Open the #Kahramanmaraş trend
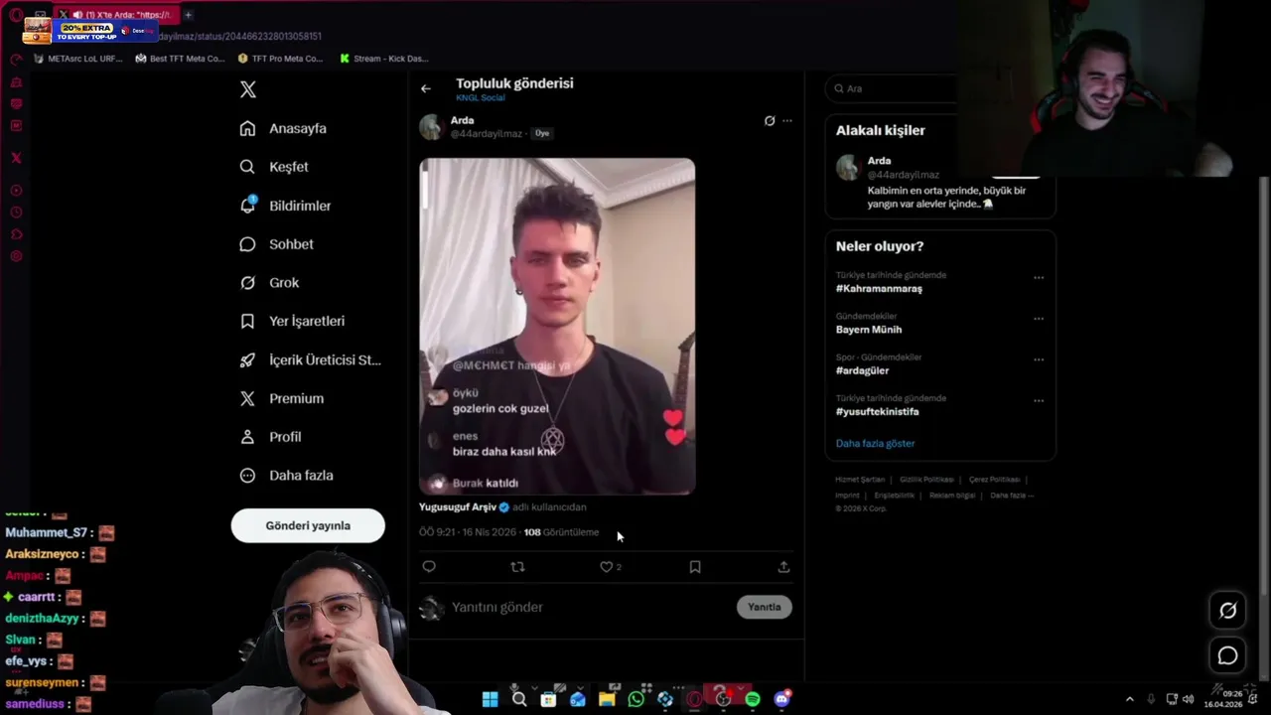1271x715 pixels. point(879,289)
